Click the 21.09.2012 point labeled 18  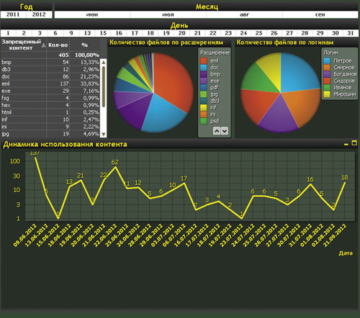tap(345, 183)
